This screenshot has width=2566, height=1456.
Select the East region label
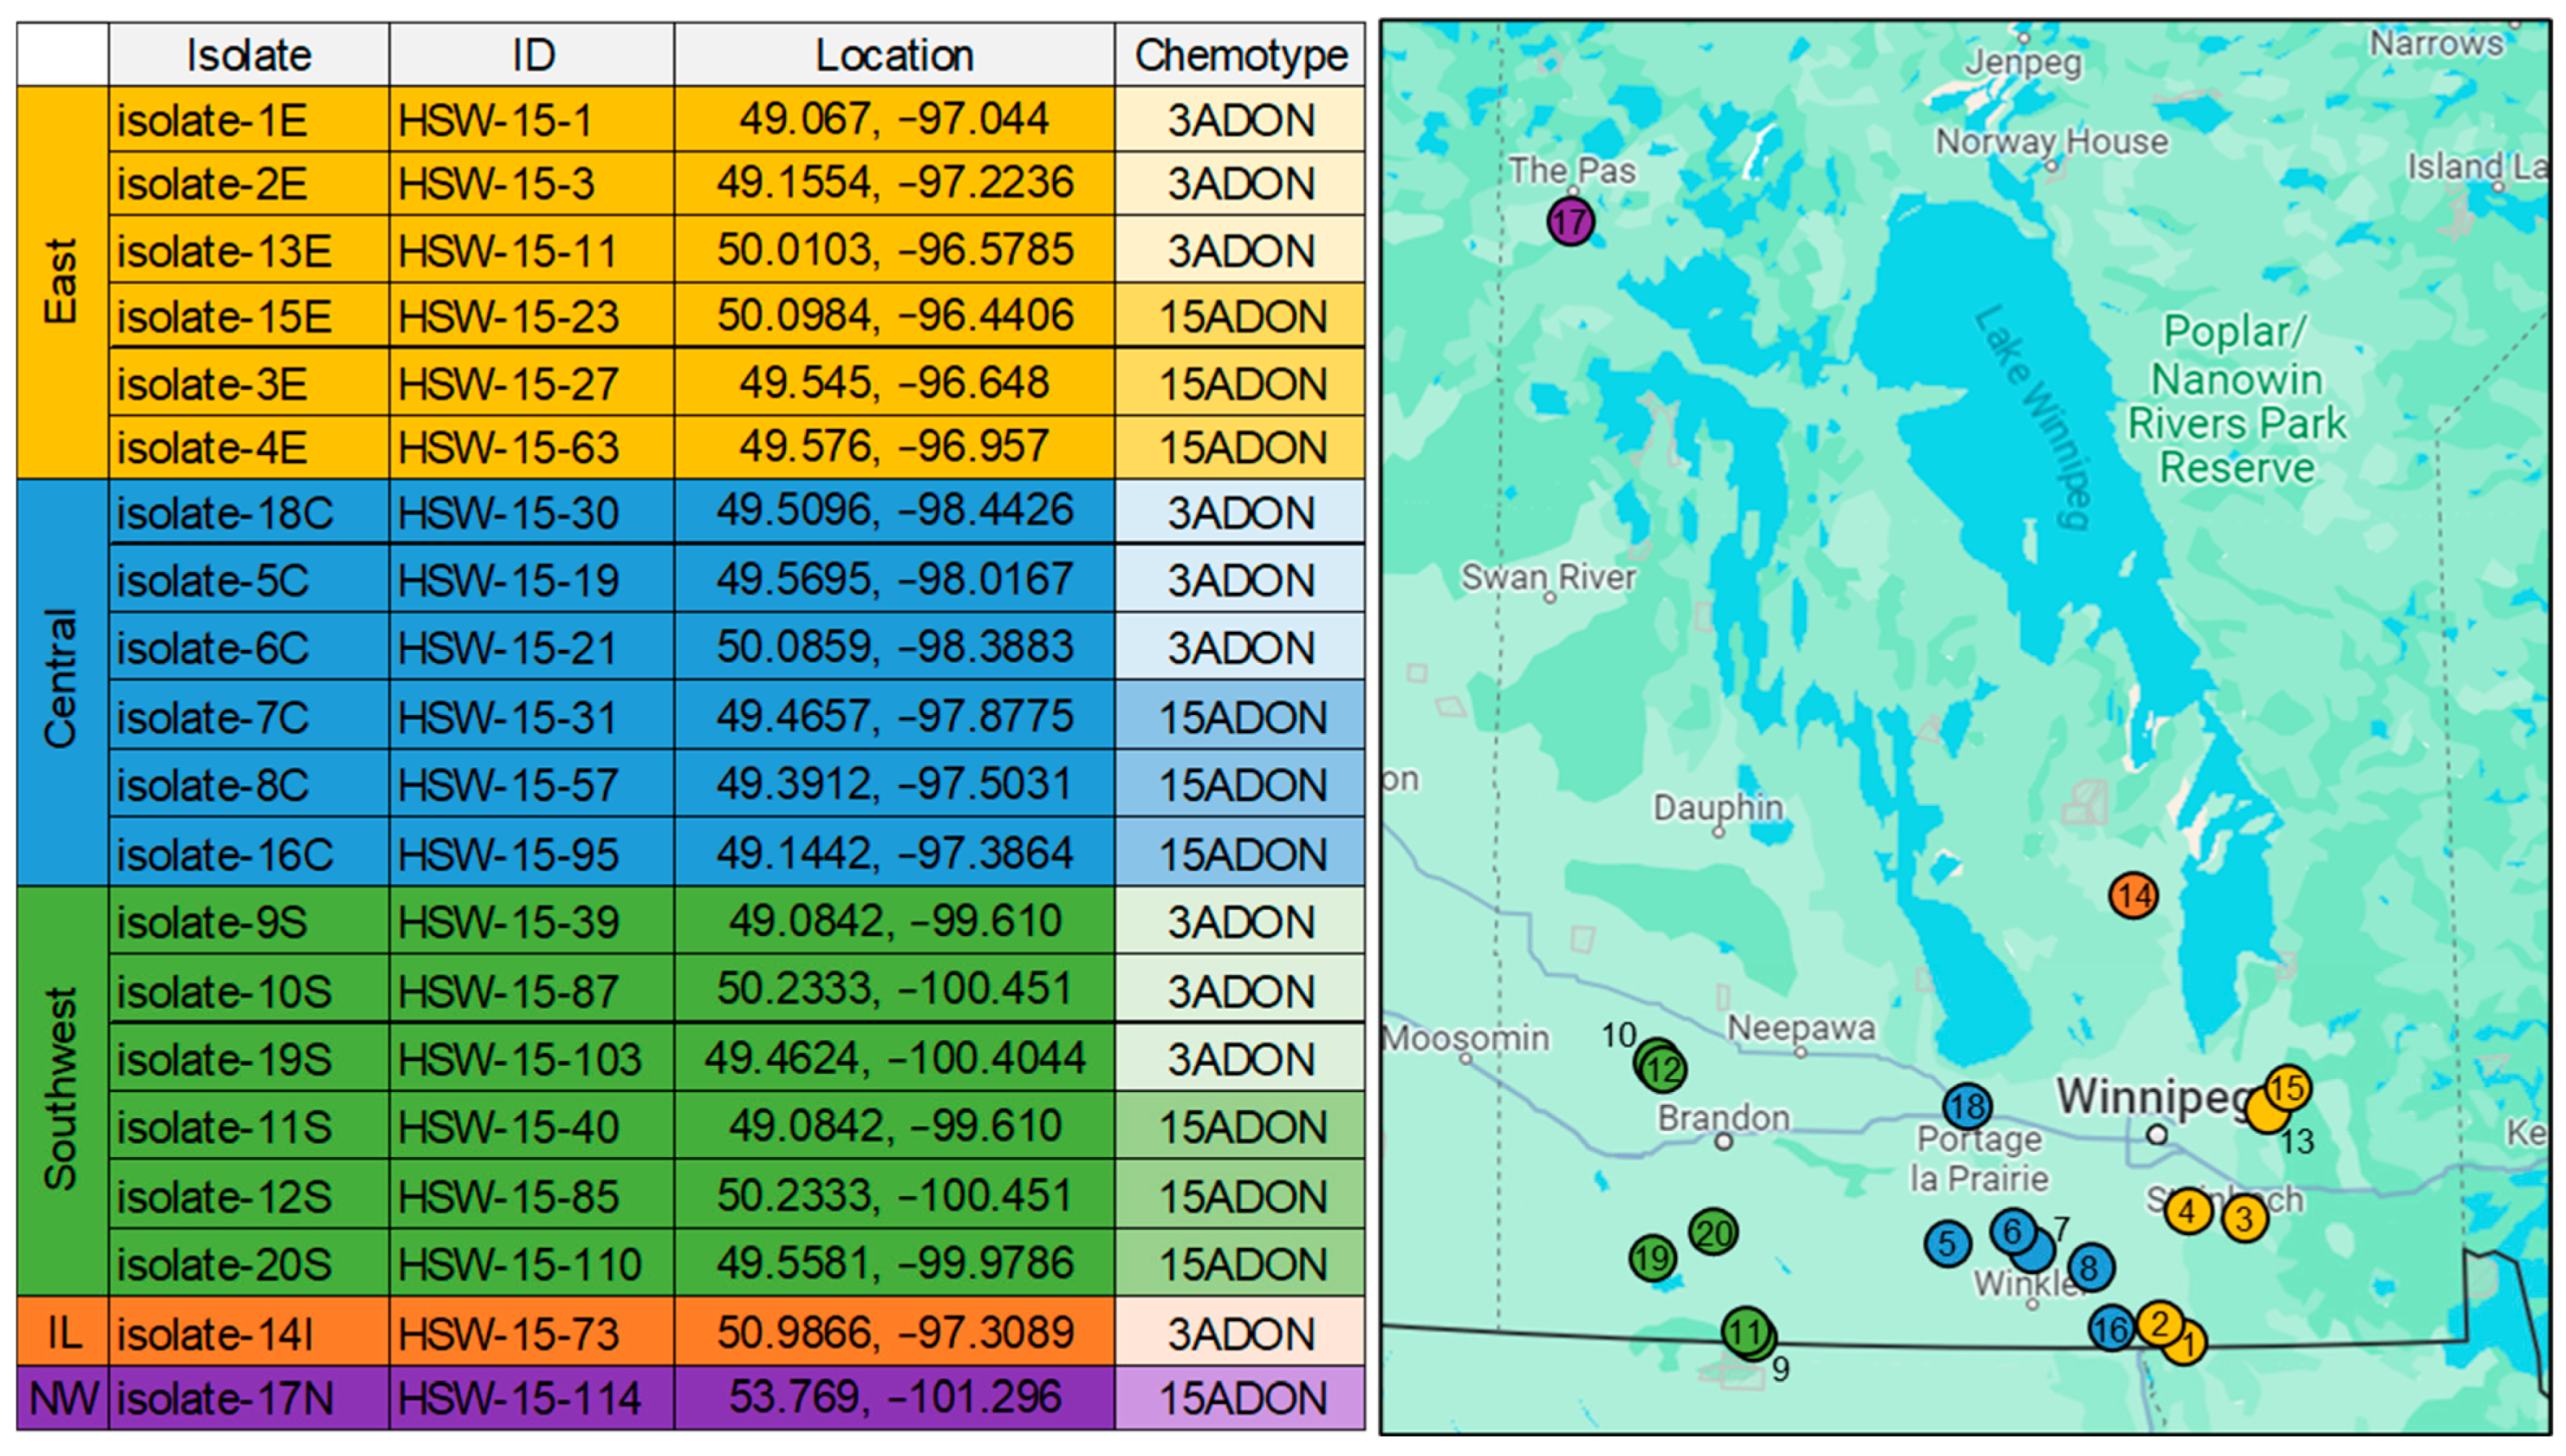(x=62, y=282)
